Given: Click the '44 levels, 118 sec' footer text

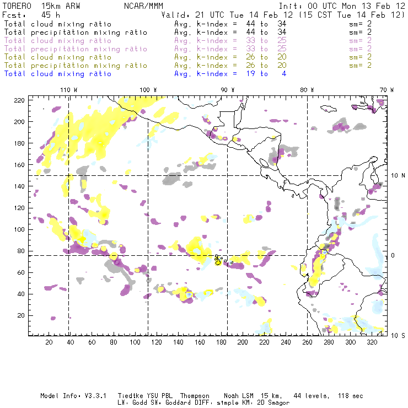Looking at the screenshot, I should [329, 396].
